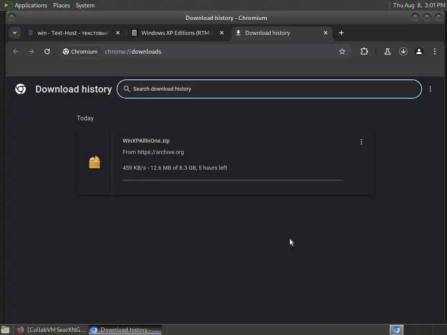Viewport: 447px width, 335px height.
Task: Open the Places menu
Action: (61, 5)
